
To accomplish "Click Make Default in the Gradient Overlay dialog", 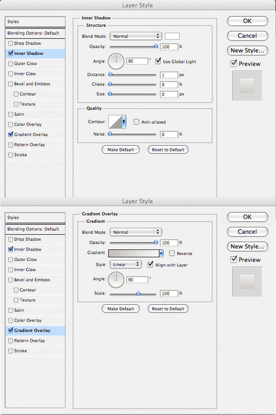I will pos(121,309).
